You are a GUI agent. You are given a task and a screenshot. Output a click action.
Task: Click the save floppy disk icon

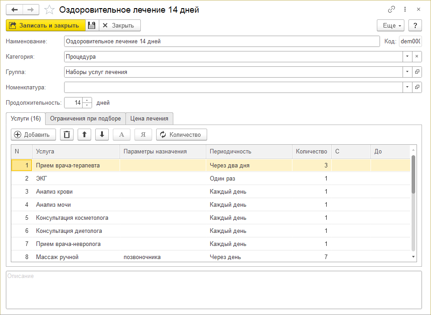pyautogui.click(x=92, y=25)
